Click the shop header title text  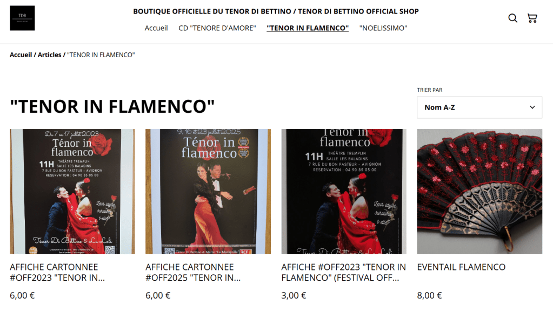tap(276, 11)
